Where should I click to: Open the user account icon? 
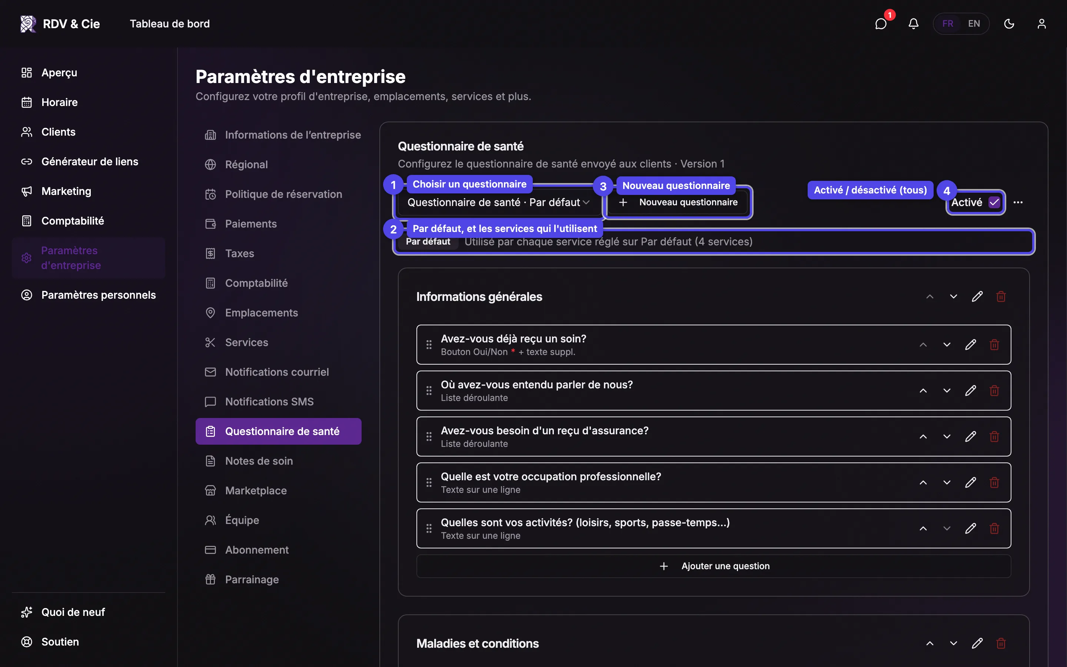(1041, 24)
